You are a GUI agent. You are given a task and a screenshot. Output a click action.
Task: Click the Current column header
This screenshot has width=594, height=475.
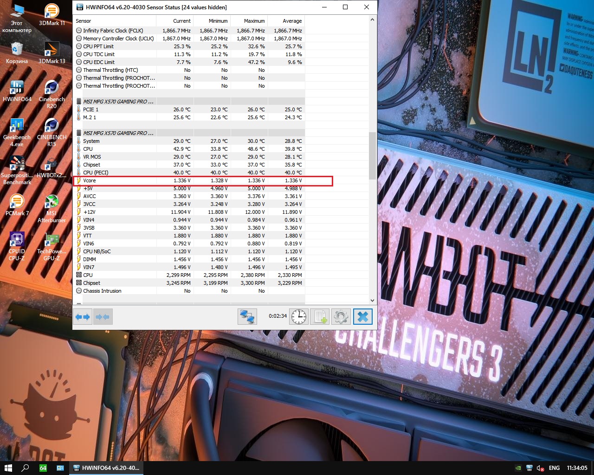coord(175,21)
